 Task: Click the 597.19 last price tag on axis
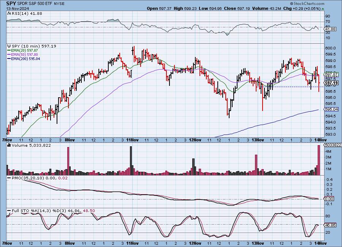[331, 83]
